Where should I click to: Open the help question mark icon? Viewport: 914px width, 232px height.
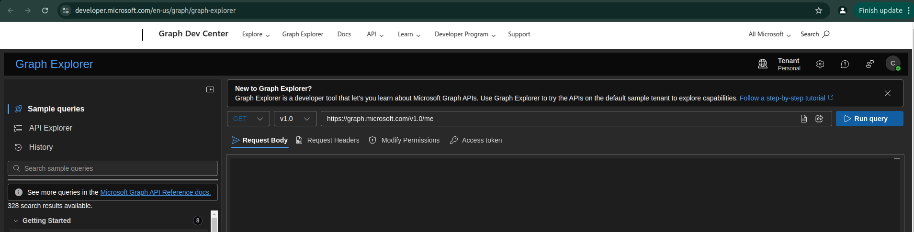845,64
